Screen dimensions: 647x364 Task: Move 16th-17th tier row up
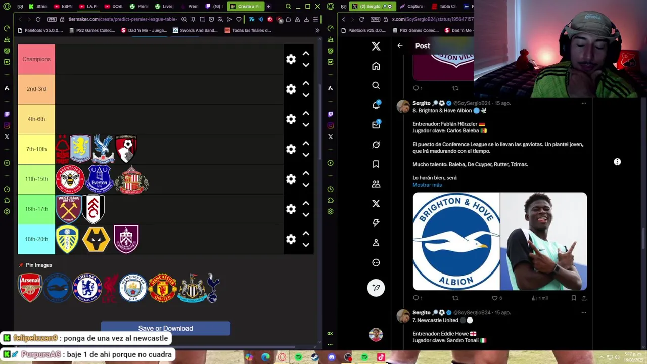click(306, 203)
